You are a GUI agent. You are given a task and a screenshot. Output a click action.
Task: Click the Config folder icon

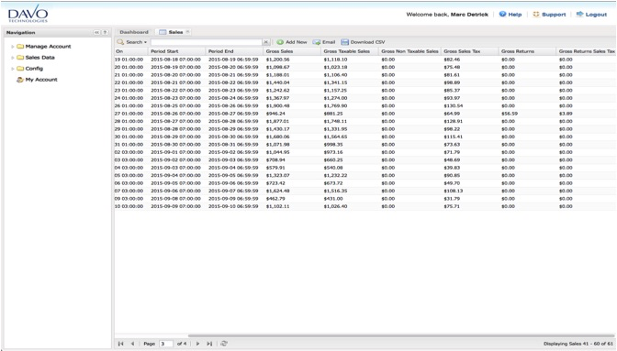pos(20,69)
